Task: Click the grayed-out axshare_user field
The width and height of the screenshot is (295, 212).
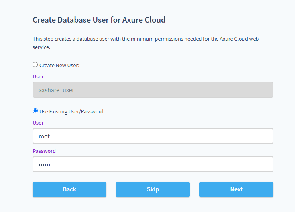Action: (153, 90)
